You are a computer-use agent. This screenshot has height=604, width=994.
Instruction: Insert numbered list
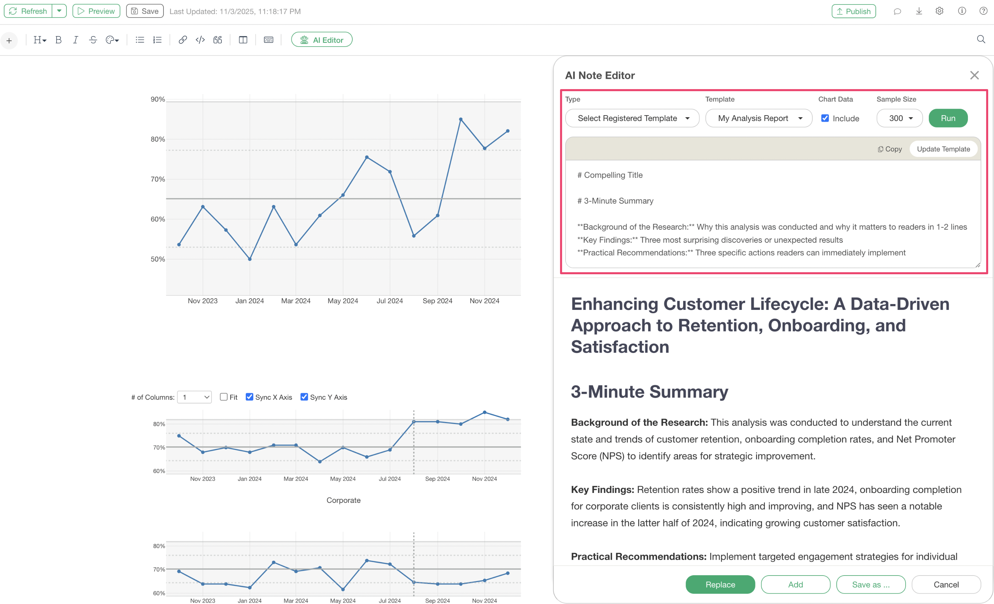click(157, 40)
